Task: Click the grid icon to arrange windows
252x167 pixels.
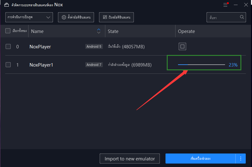Action: coord(105,17)
